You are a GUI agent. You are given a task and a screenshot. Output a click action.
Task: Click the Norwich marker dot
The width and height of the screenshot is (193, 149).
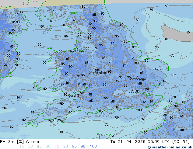(x=160, y=67)
